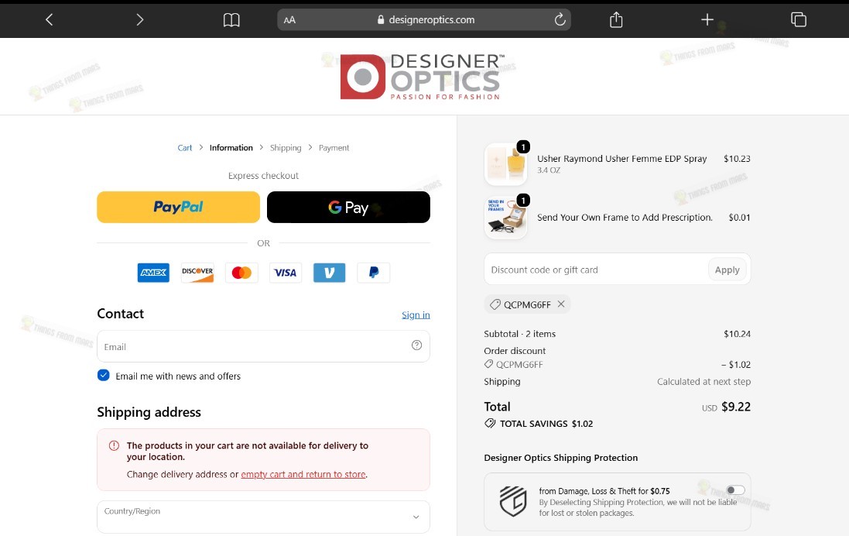Viewport: 849px width, 536px height.
Task: Go forward with the browser forward arrow
Action: coord(140,20)
